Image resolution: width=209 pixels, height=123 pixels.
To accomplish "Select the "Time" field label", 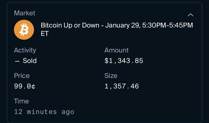I will tap(22, 101).
